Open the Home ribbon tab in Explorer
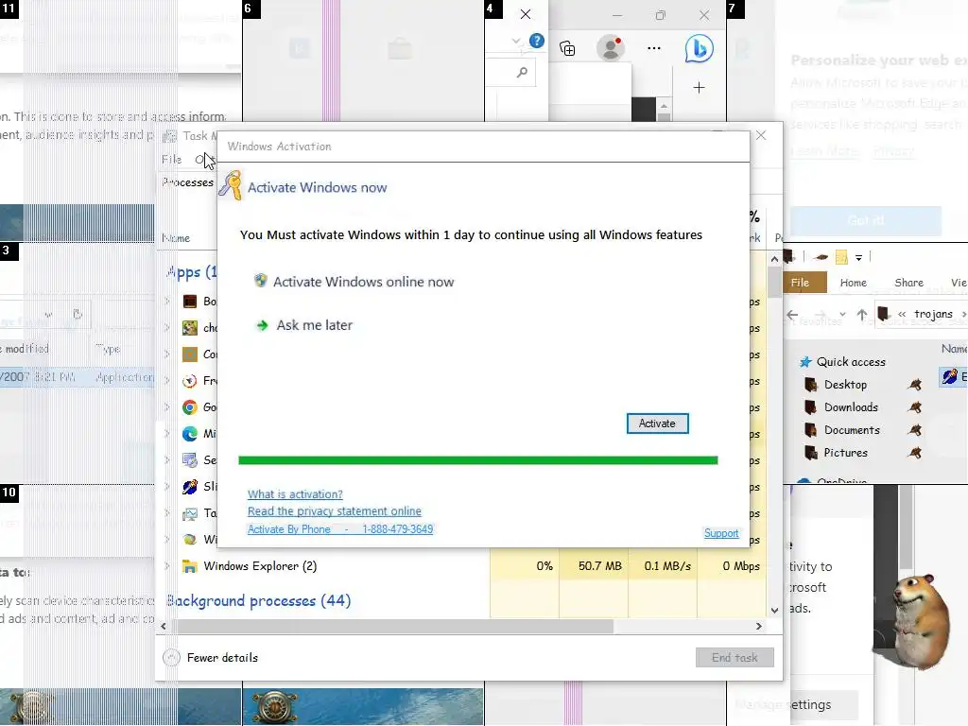 (854, 282)
